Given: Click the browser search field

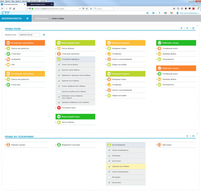Looking at the screenshot, I should click(x=104, y=9).
